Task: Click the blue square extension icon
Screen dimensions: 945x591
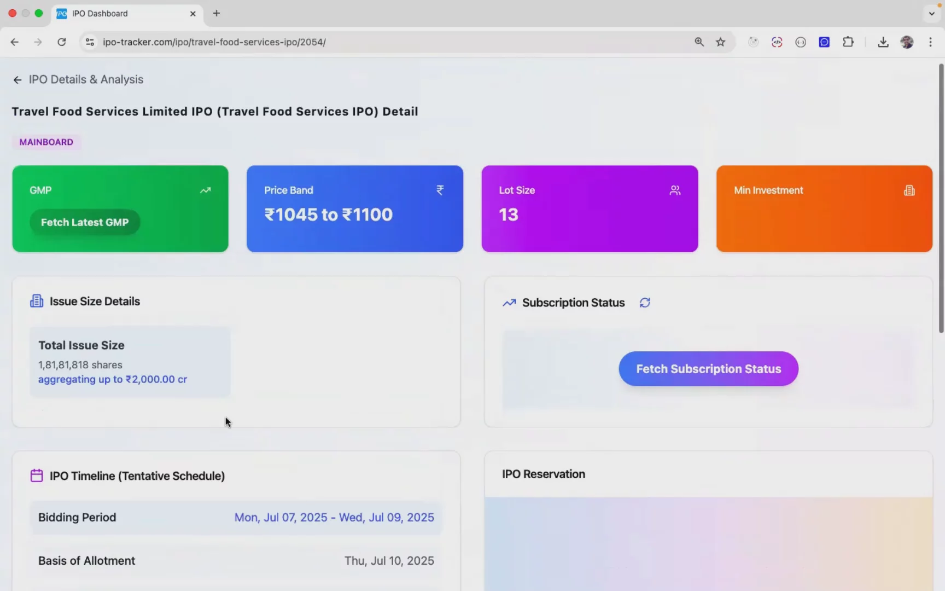Action: tap(824, 42)
